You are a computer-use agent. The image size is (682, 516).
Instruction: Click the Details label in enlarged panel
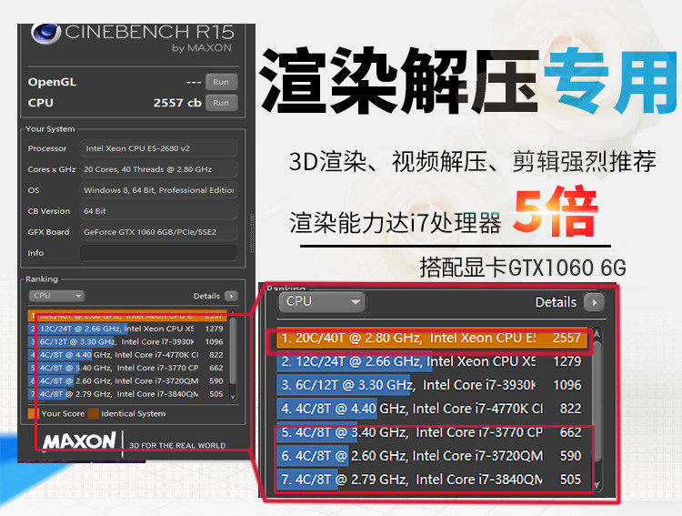[x=556, y=302]
